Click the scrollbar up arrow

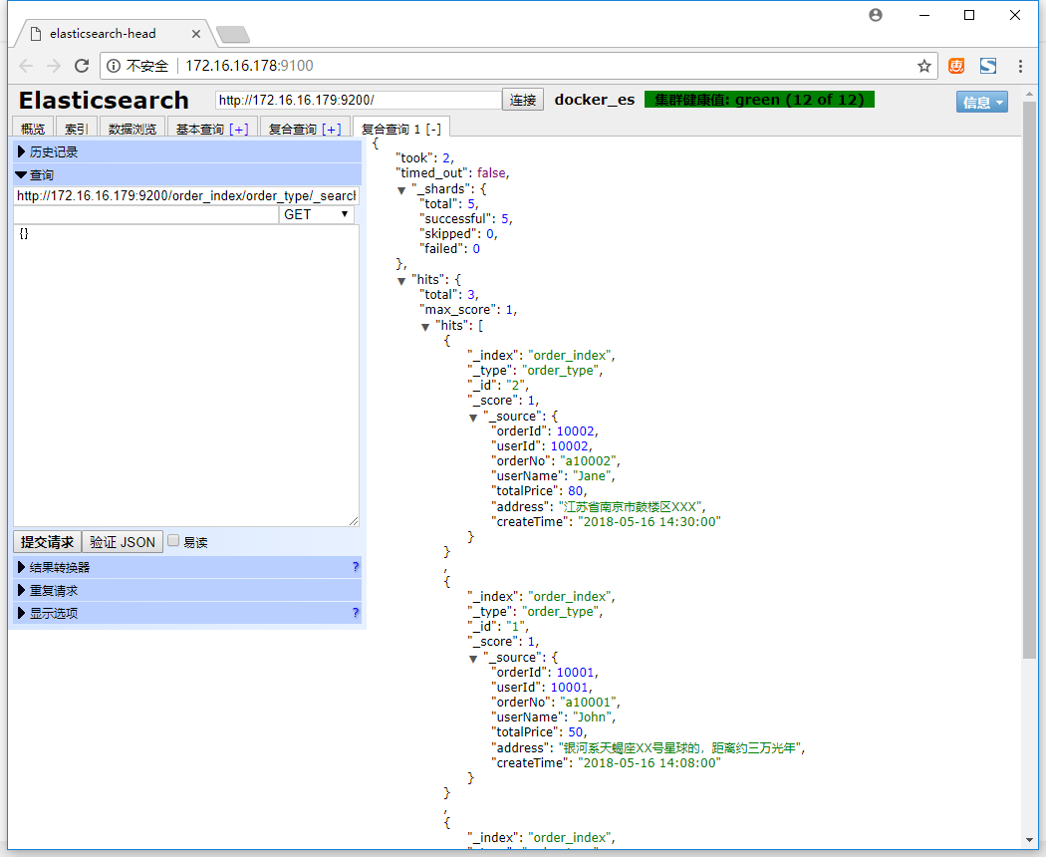coord(1029,92)
